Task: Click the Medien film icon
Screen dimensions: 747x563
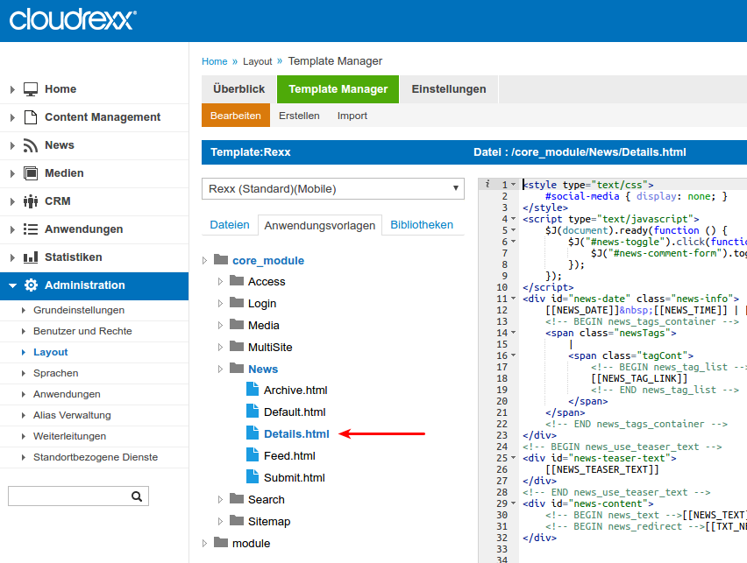Action: click(31, 173)
